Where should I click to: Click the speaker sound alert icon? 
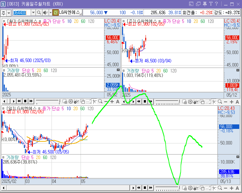pyautogui.click(x=45, y=12)
